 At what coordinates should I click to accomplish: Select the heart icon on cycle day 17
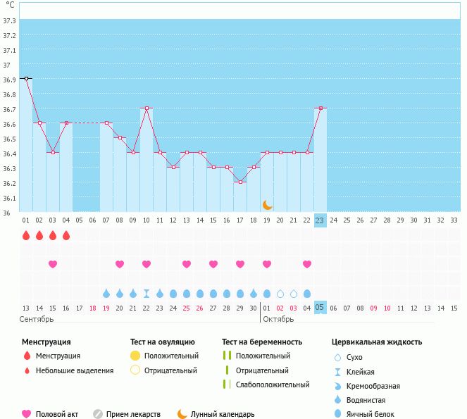(x=240, y=264)
